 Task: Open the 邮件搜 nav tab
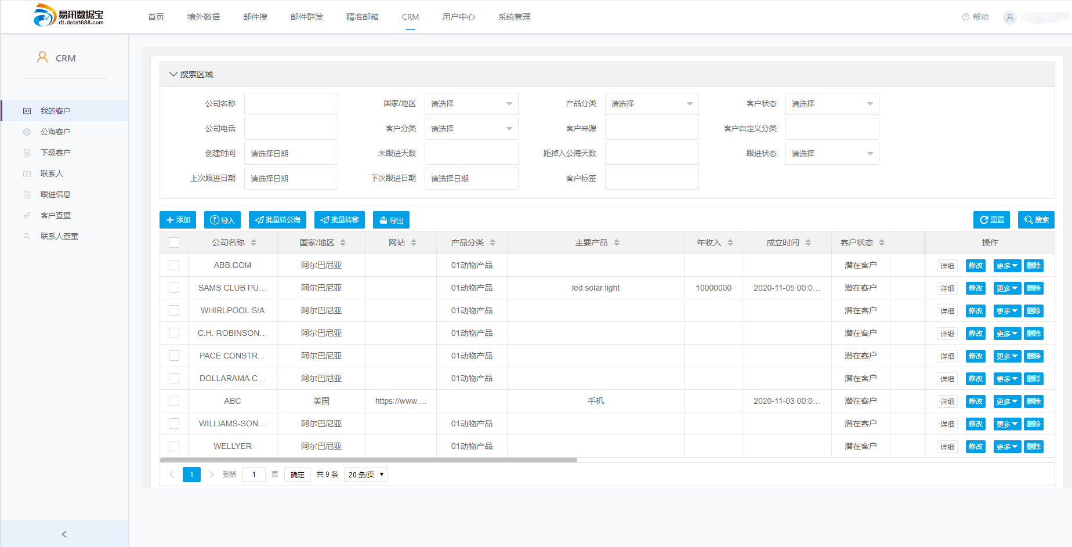click(x=255, y=17)
